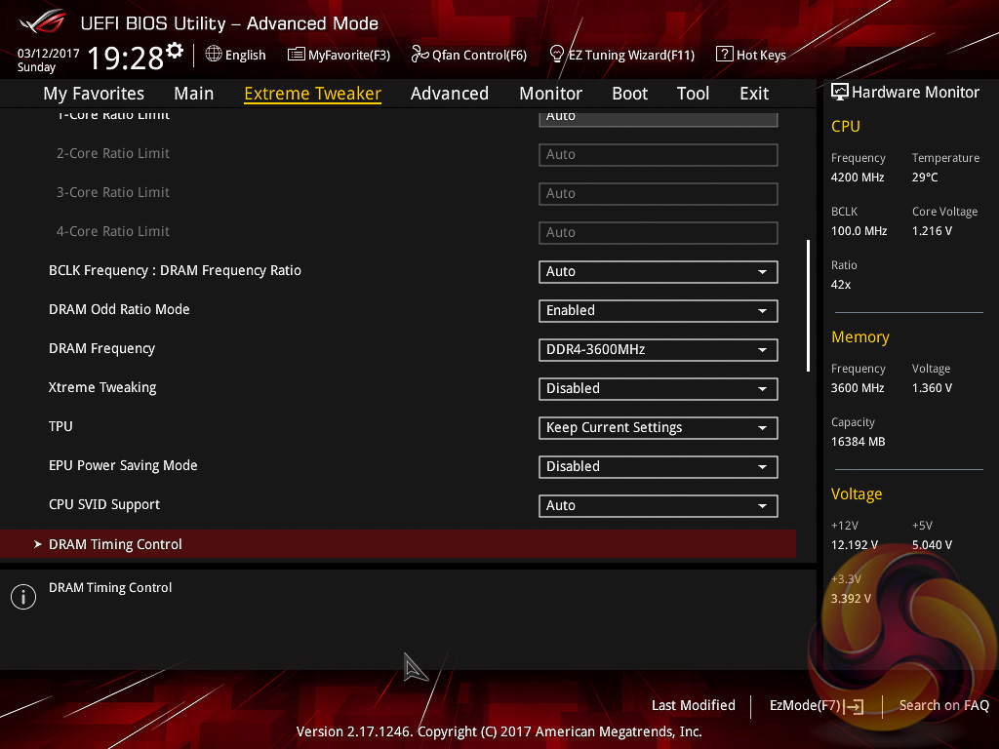Click Last Modified button

coord(694,705)
